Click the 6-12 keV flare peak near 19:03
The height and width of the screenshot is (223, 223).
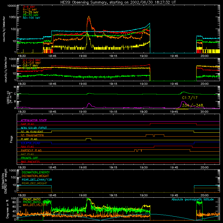point(89,16)
